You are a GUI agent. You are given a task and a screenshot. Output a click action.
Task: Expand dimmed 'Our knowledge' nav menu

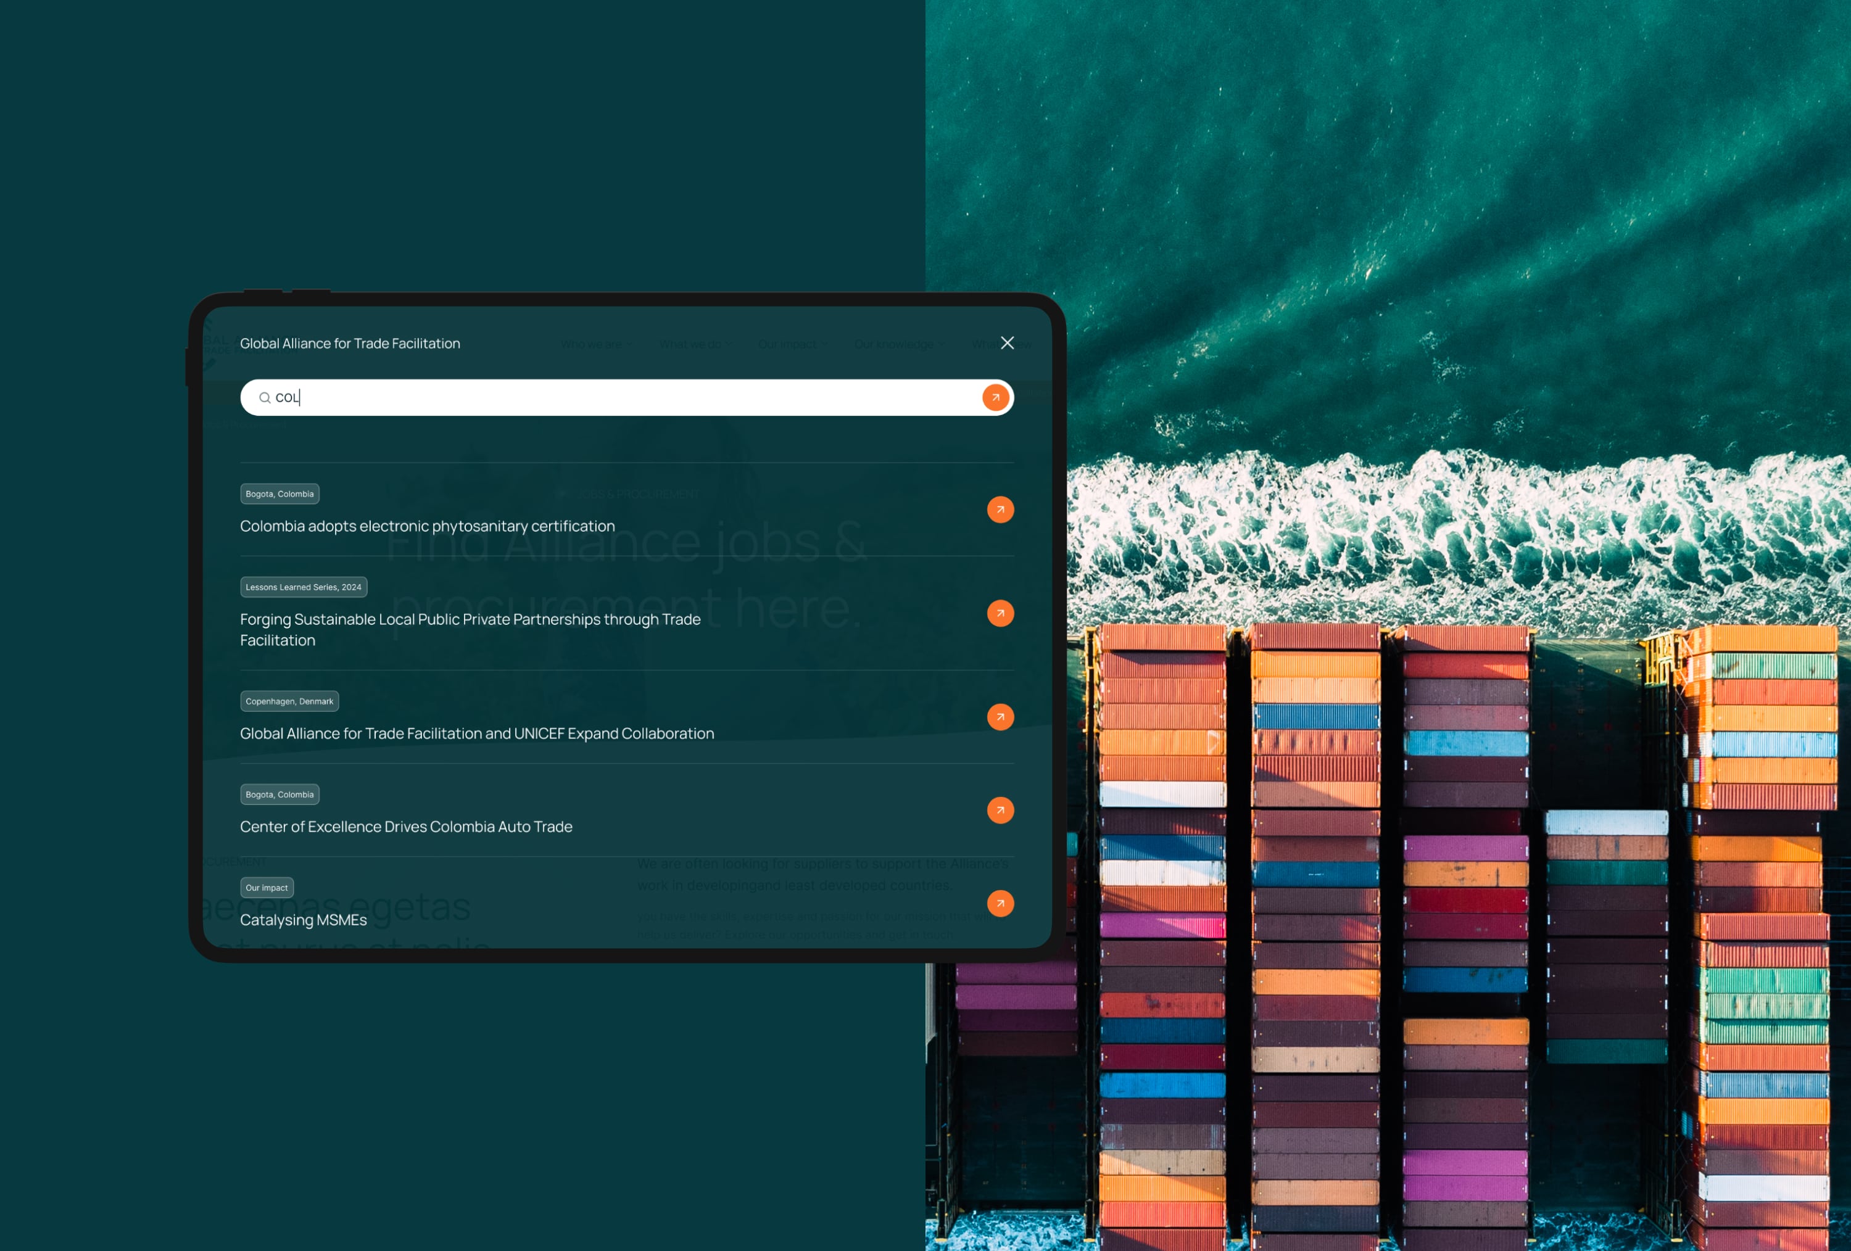[x=900, y=344]
